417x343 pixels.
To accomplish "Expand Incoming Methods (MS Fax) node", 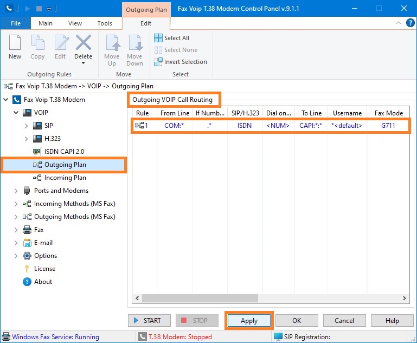I will [x=16, y=204].
